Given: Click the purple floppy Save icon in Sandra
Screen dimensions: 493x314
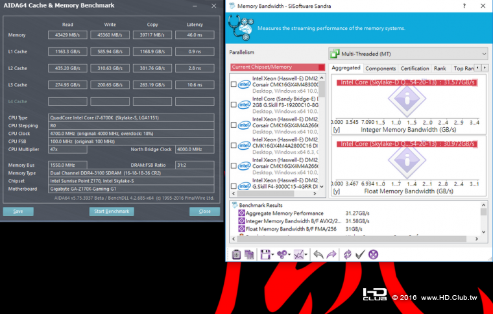Looking at the screenshot, I should tap(265, 254).
